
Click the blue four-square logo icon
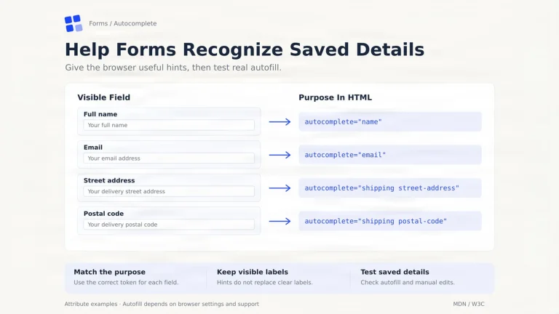tap(74, 23)
